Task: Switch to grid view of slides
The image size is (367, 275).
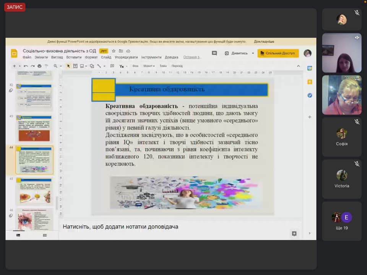Action: pyautogui.click(x=45, y=235)
